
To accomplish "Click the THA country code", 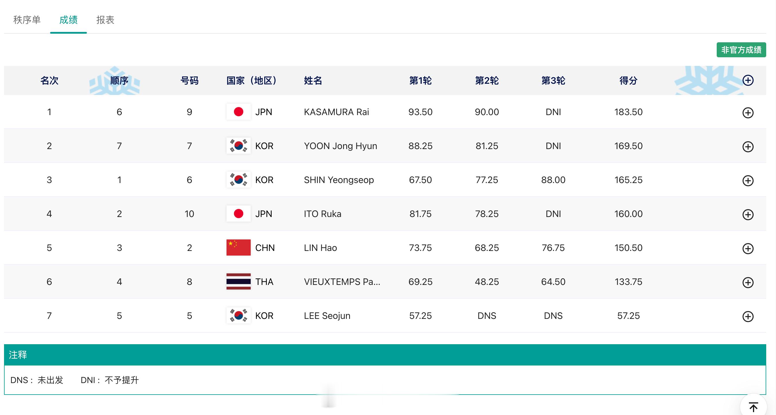I will pyautogui.click(x=264, y=282).
